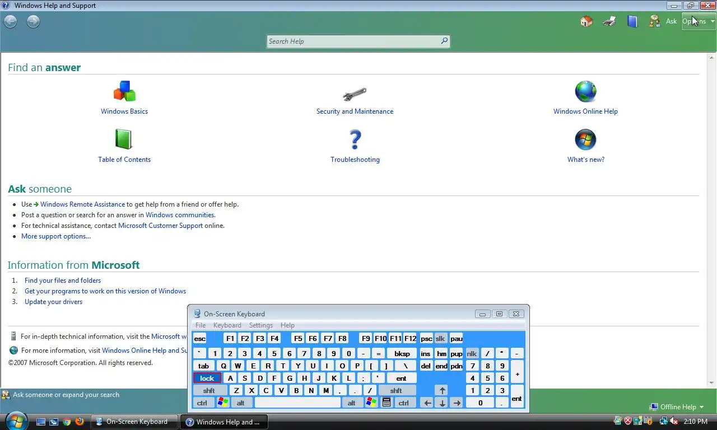Open Windows Online Help globe icon
Image resolution: width=717 pixels, height=430 pixels.
click(585, 91)
